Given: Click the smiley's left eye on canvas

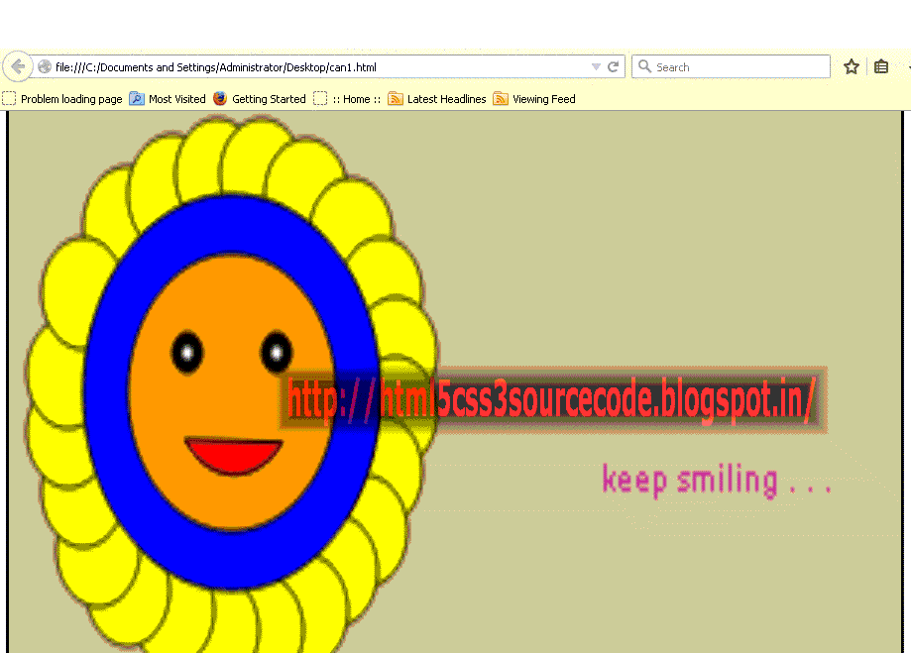Looking at the screenshot, I should click(187, 353).
